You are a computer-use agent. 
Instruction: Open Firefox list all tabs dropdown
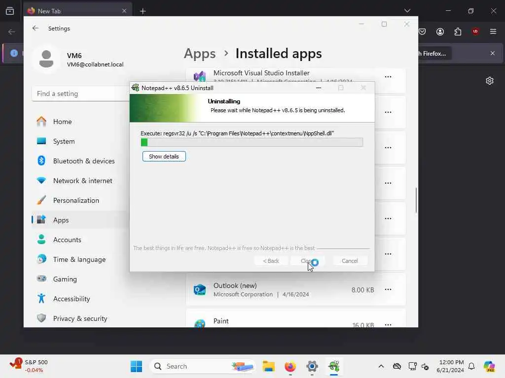click(407, 11)
